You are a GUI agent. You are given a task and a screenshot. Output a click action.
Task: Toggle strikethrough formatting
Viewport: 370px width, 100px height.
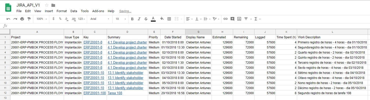coord(146,19)
